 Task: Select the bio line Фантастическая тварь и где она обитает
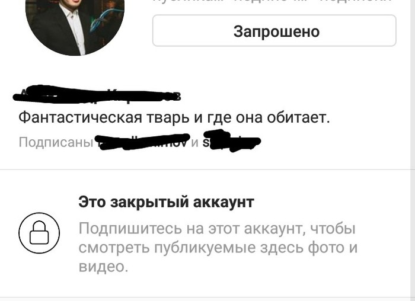click(174, 117)
